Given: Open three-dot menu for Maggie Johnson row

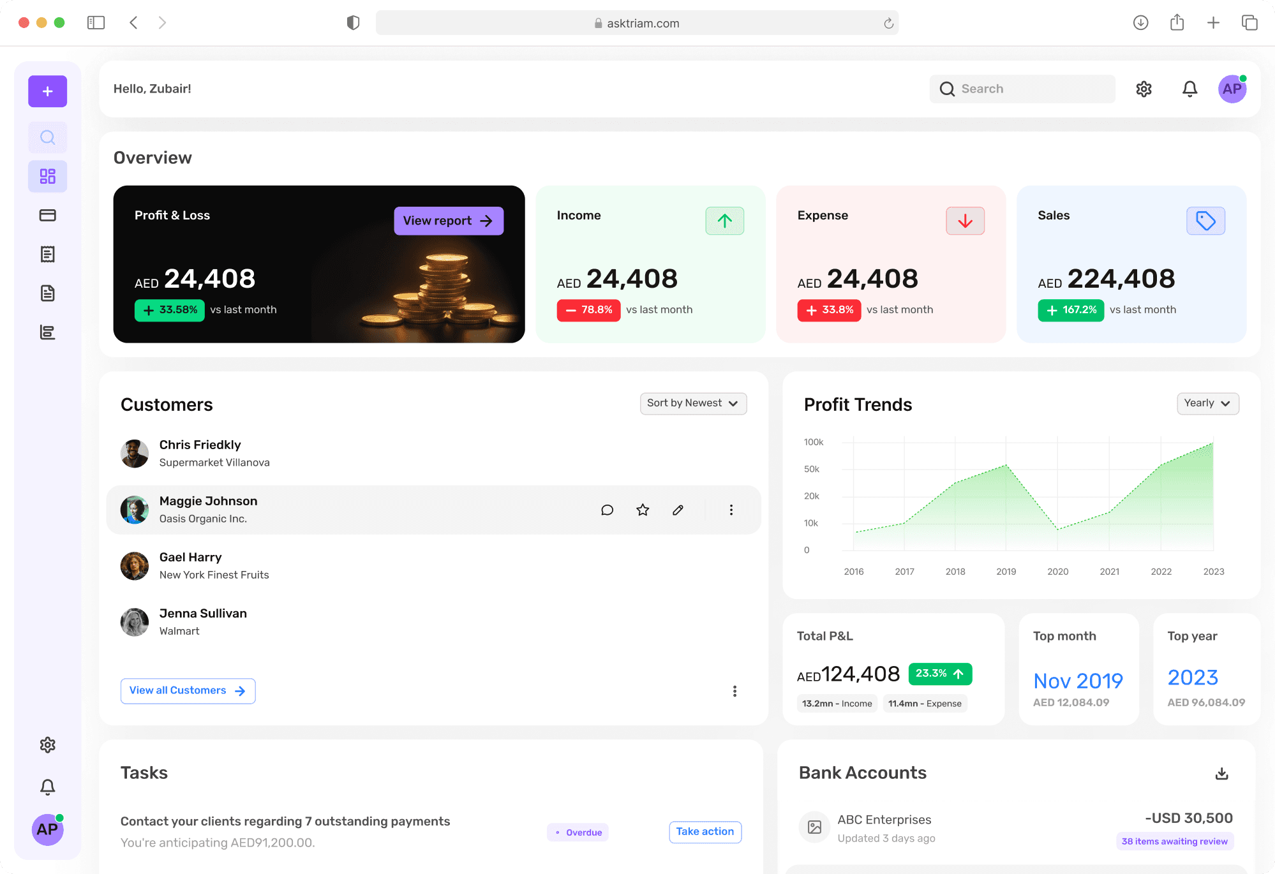Looking at the screenshot, I should [x=731, y=510].
